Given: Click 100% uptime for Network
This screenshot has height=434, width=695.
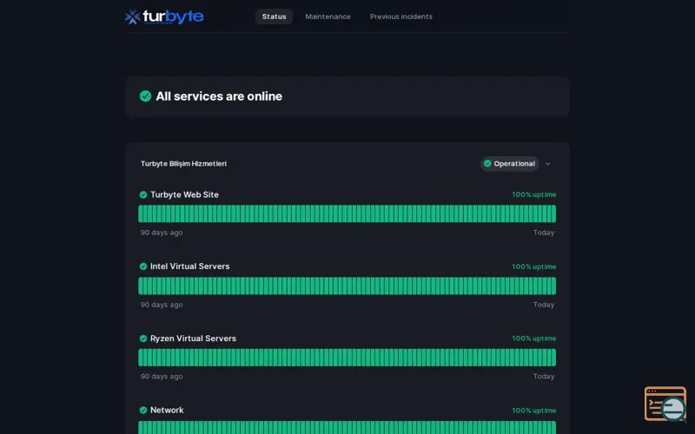Looking at the screenshot, I should [x=533, y=411].
